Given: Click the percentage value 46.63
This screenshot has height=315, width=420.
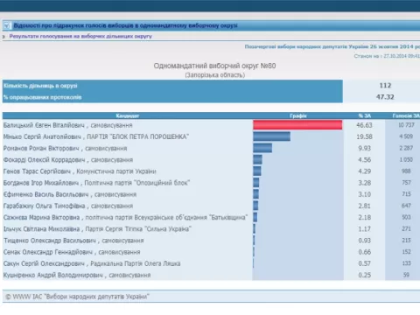Looking at the screenshot, I should (364, 125).
